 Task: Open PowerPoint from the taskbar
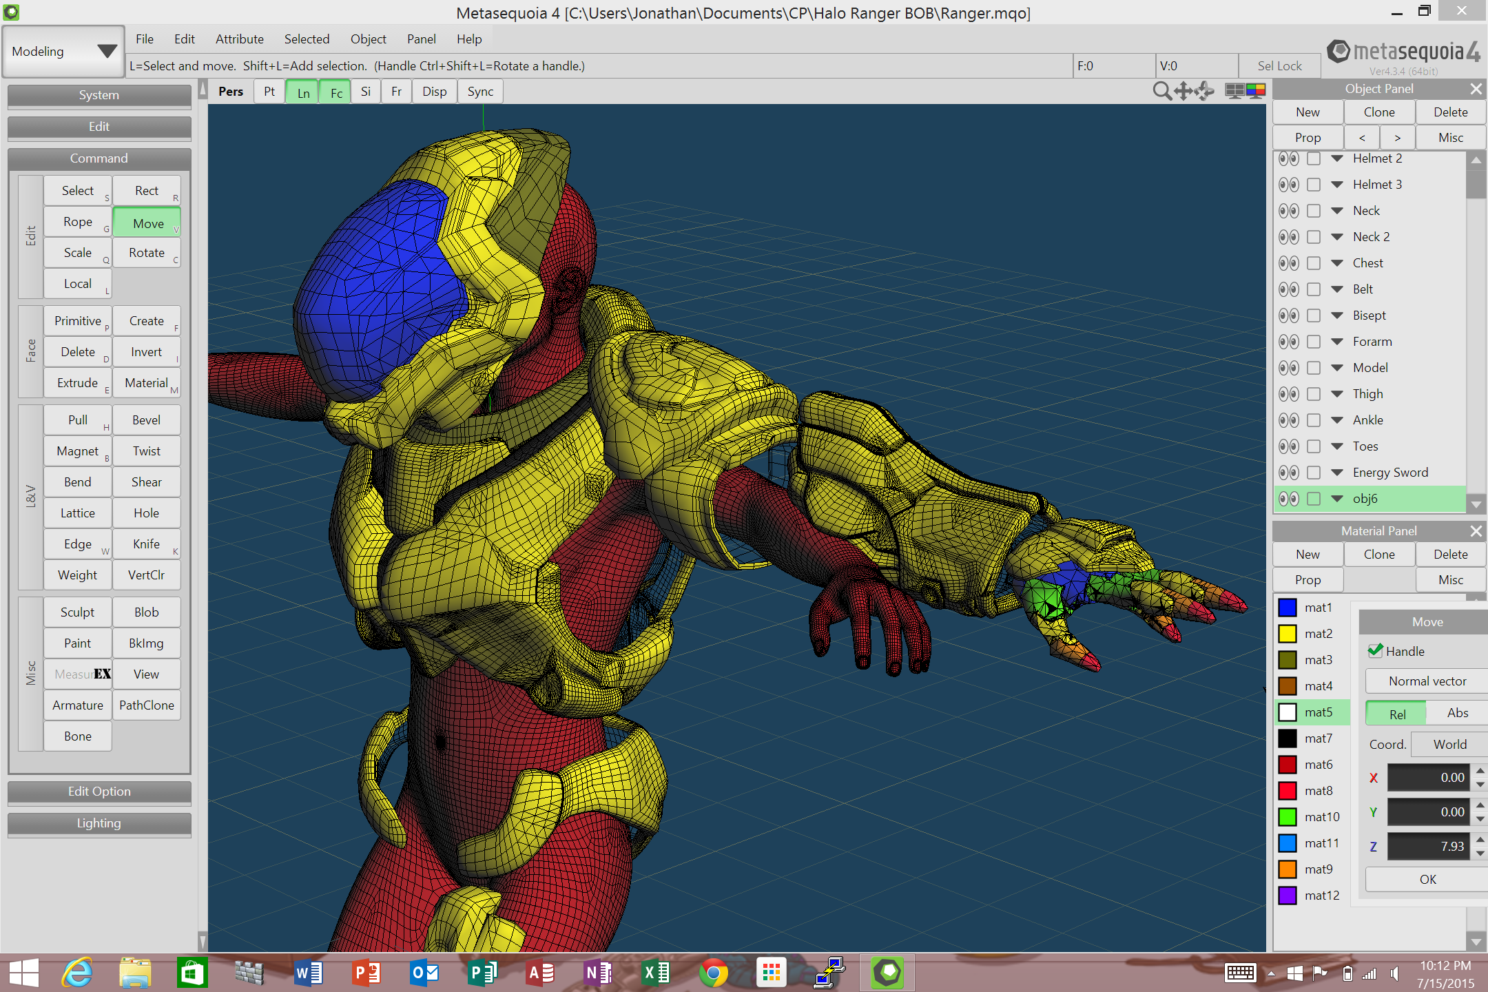(366, 973)
